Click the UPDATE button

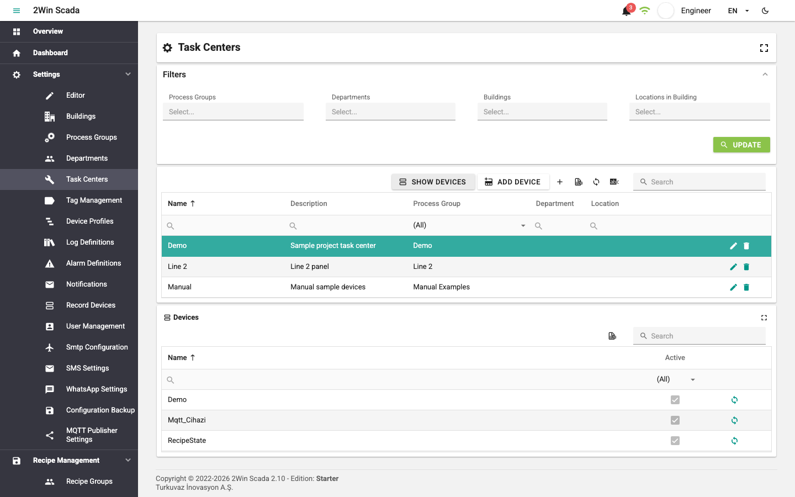pyautogui.click(x=741, y=145)
